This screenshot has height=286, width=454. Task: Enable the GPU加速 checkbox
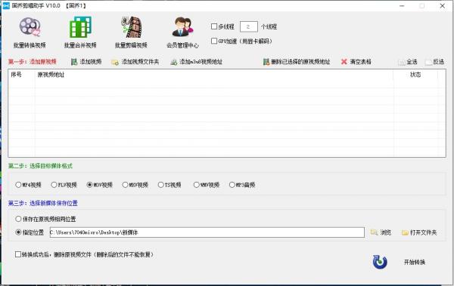[x=214, y=41]
